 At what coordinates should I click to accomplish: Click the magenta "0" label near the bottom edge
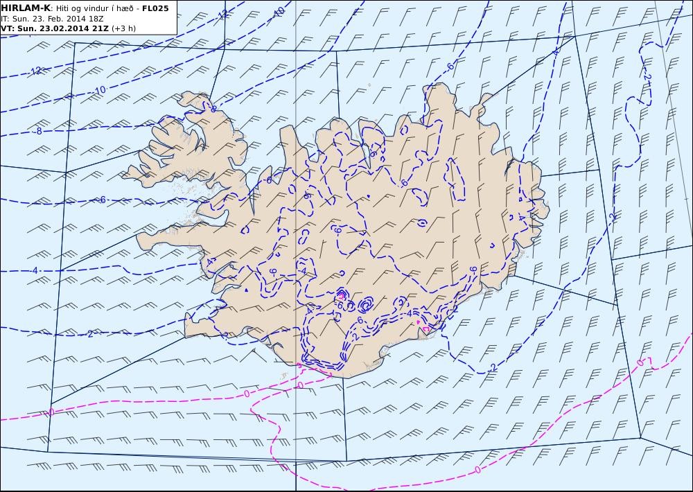[477, 469]
